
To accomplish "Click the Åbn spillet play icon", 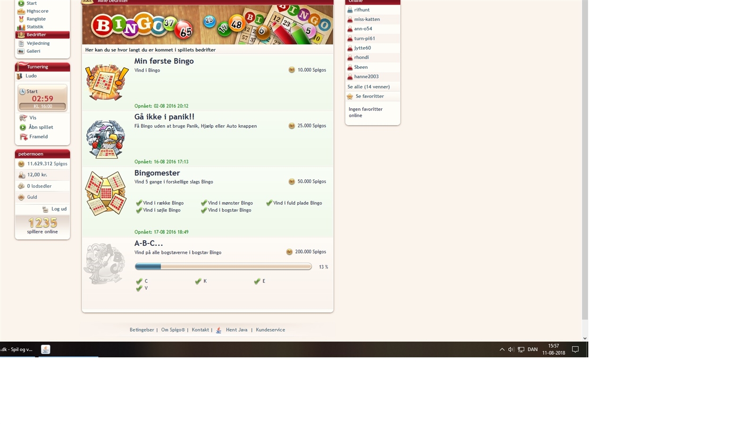I will (x=23, y=127).
